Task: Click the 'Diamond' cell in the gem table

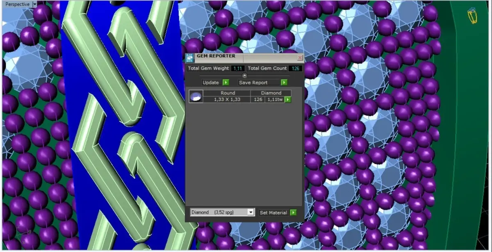Action: click(x=271, y=93)
